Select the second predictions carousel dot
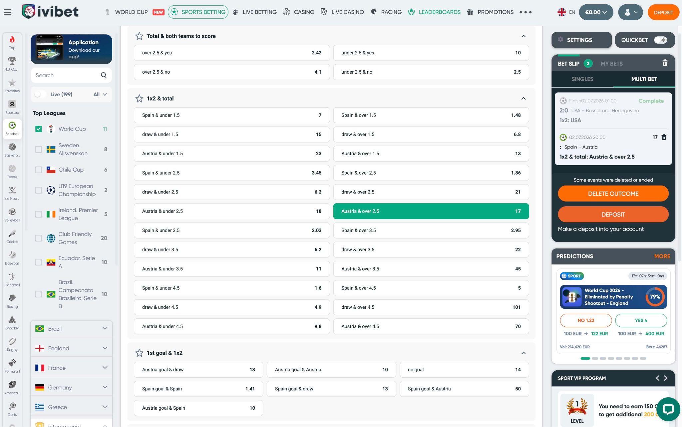The height and width of the screenshot is (427, 682). tap(595, 358)
